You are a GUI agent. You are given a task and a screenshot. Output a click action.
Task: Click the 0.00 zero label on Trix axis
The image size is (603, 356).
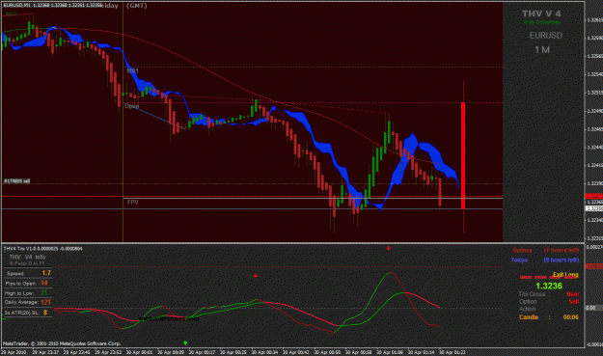591,308
